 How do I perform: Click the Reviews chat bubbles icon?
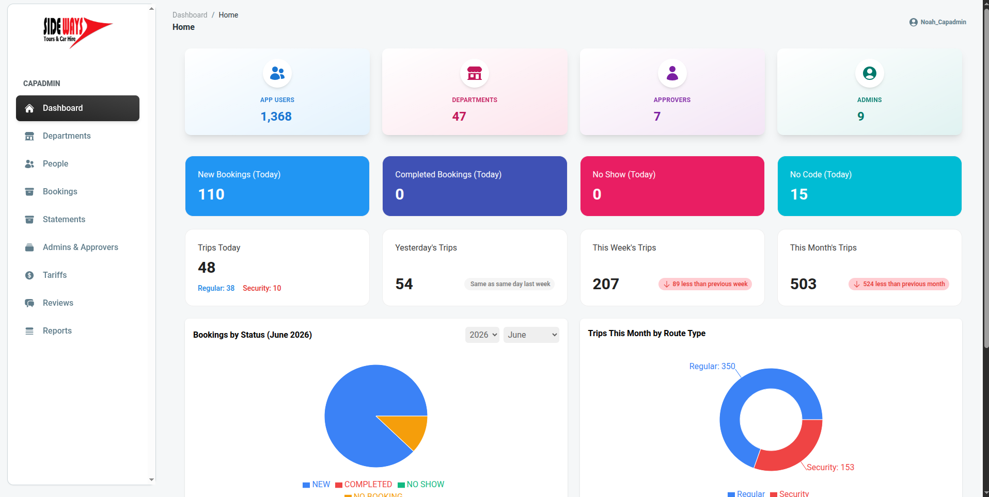pyautogui.click(x=29, y=303)
